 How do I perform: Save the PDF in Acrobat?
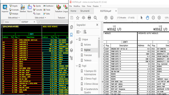(x=72, y=18)
